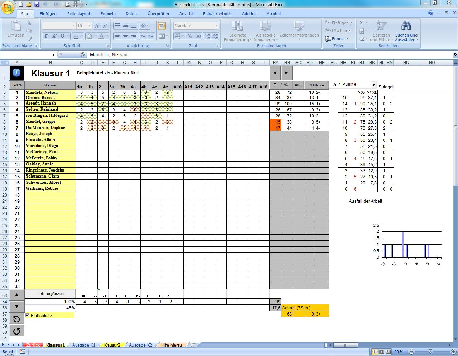Open Suchen und Auswählen dropdown

coord(406,32)
